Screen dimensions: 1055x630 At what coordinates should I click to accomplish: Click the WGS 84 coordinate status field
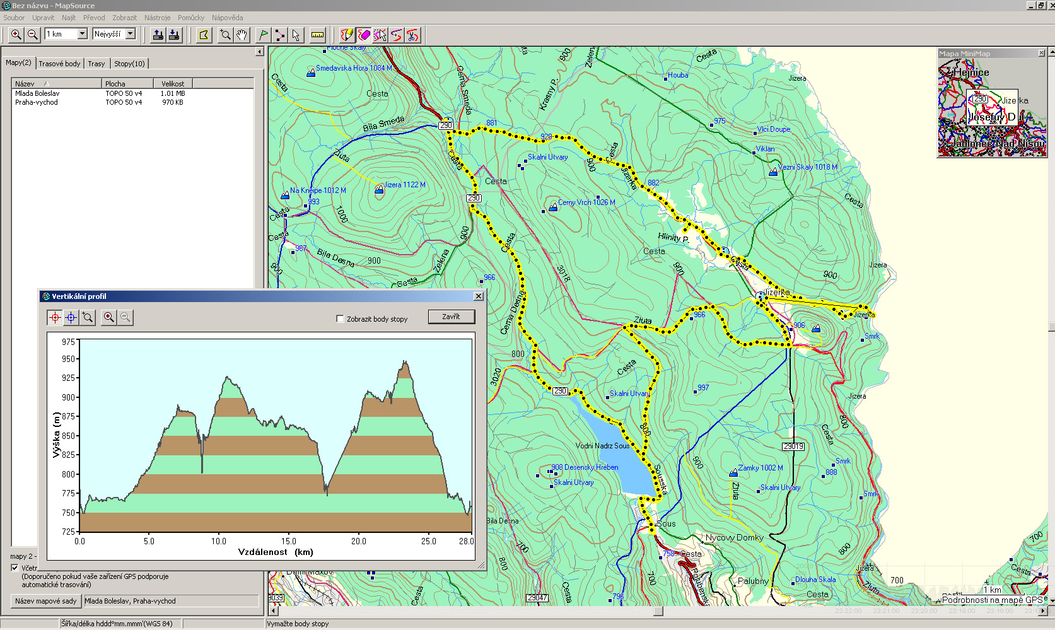tap(120, 624)
